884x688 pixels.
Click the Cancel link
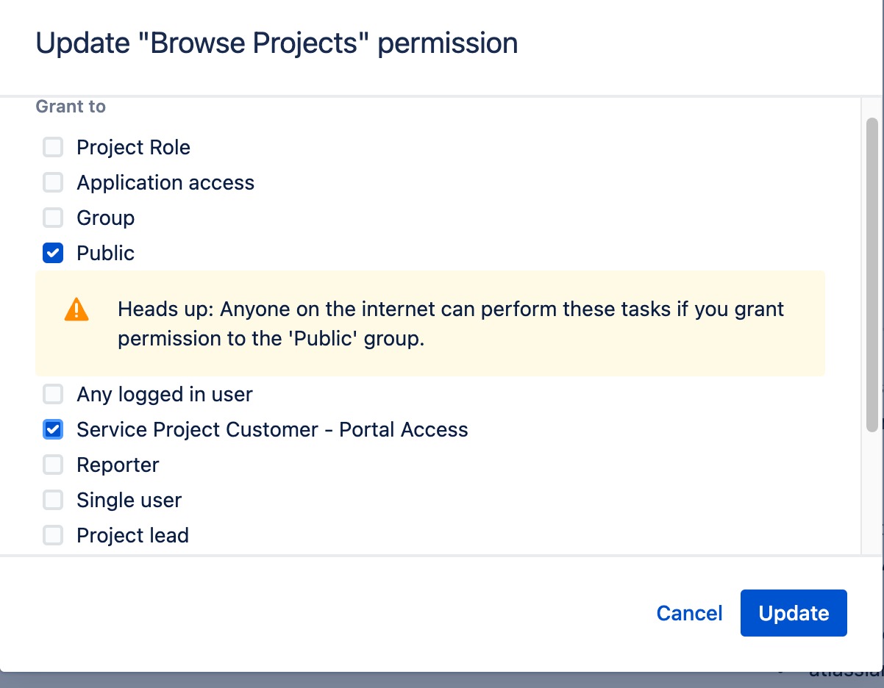(x=688, y=613)
